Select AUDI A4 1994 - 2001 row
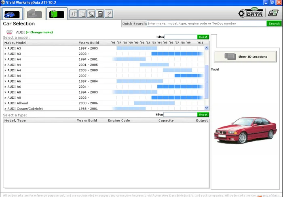 click(104, 59)
